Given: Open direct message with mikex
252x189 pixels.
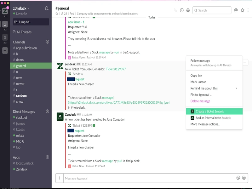Looking at the screenshot, I should [31, 135].
